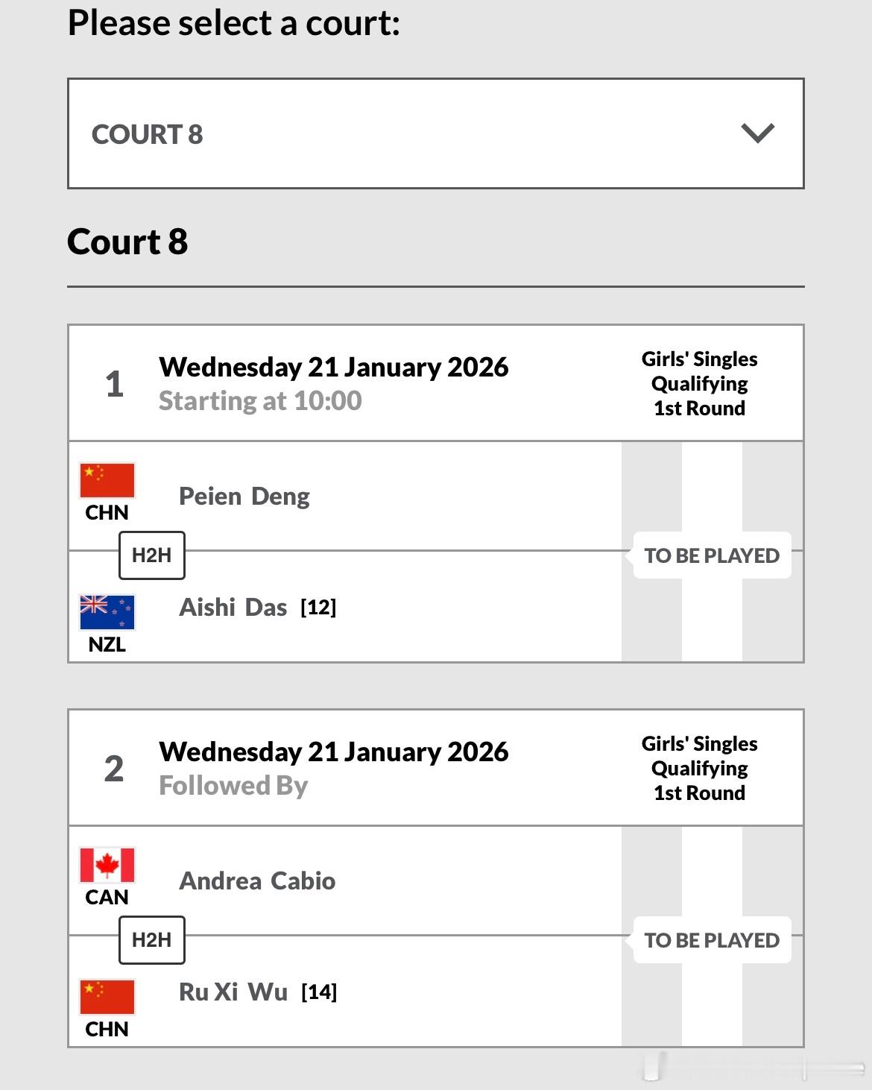This screenshot has width=872, height=1090.
Task: Select player Aishi Das
Action: point(233,608)
